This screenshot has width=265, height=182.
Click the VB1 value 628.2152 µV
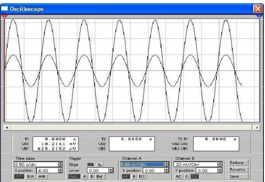(x=57, y=149)
